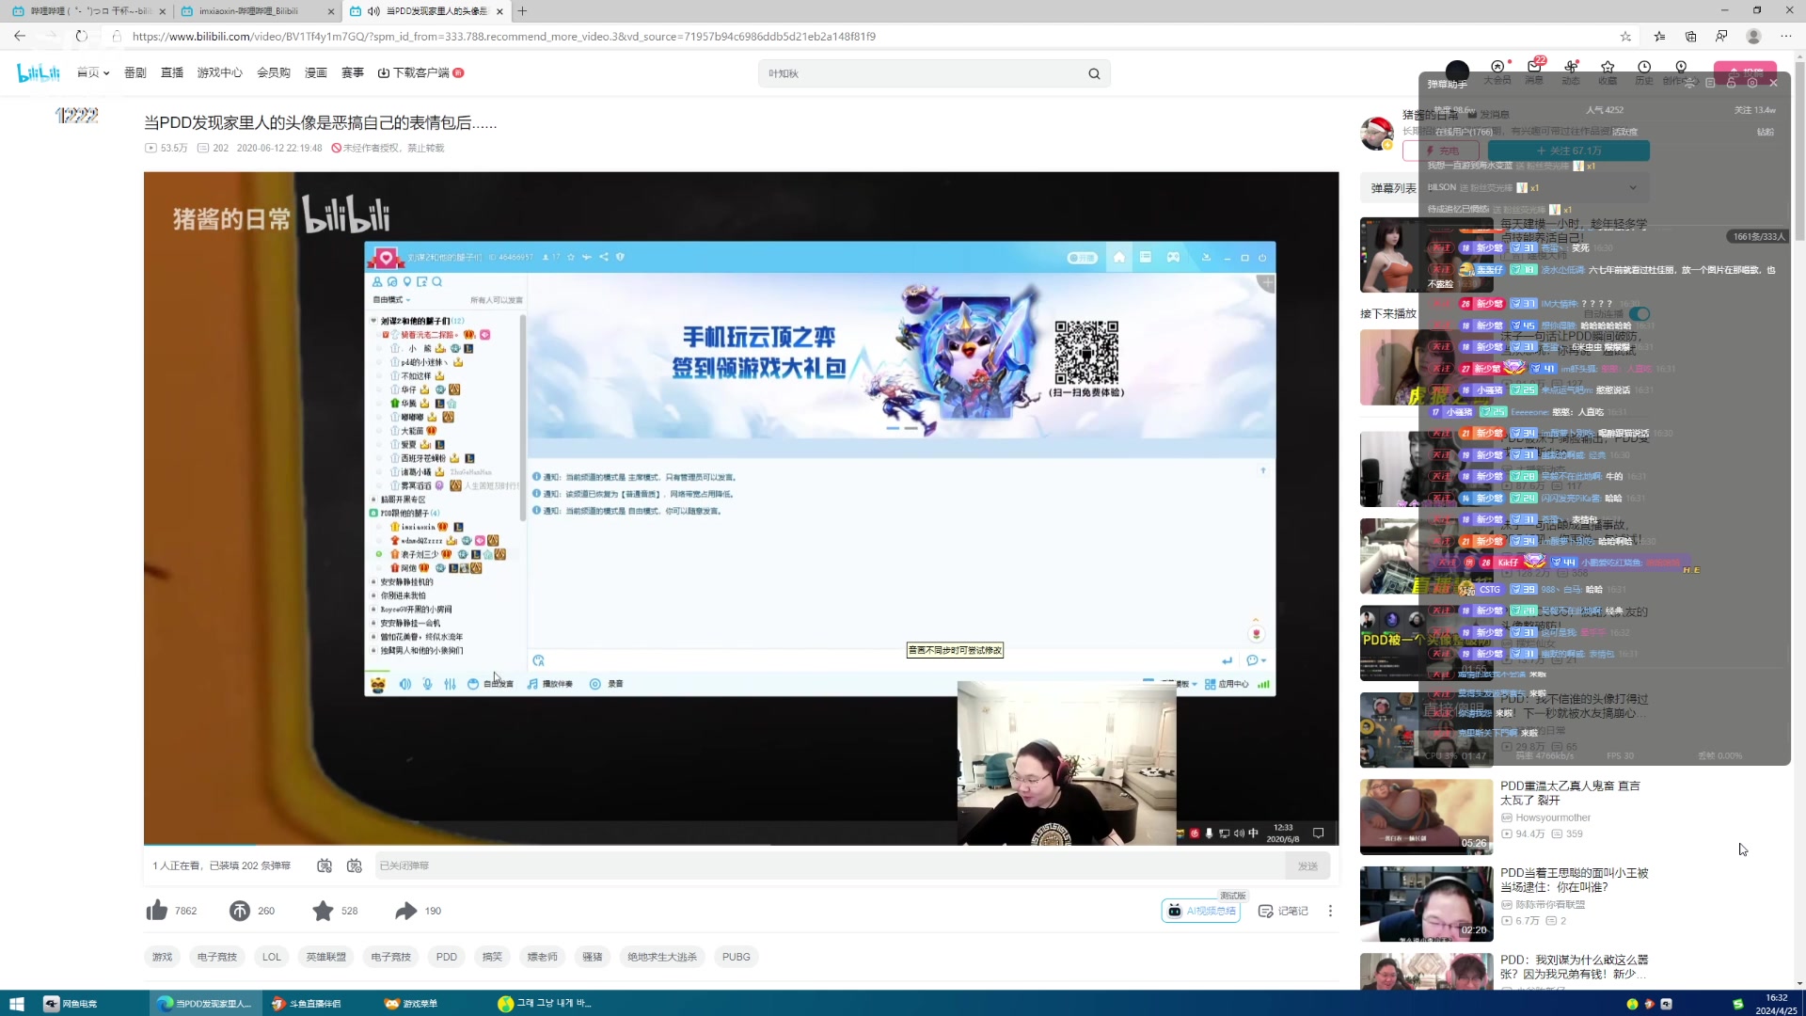Open the 游戏中心 navigation item

pos(219,72)
